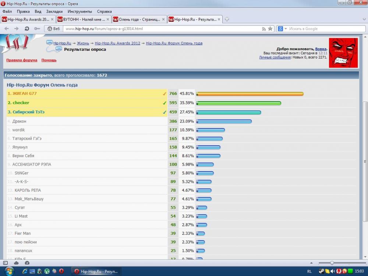The width and height of the screenshot is (368, 276).
Task: Launch Internet Explorer from the taskbar
Action: [25, 271]
